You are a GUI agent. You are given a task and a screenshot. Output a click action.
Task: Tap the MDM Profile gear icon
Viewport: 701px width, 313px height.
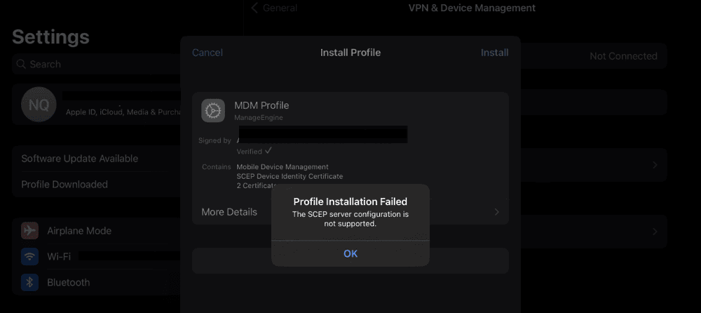tap(213, 111)
